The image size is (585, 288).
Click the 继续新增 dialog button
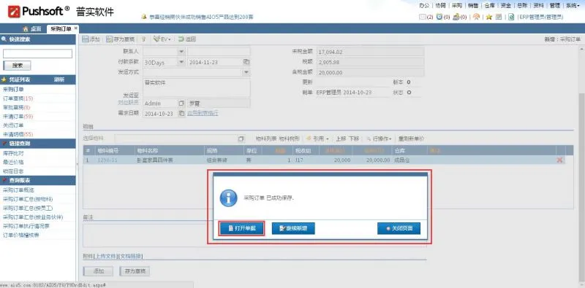[293, 228]
